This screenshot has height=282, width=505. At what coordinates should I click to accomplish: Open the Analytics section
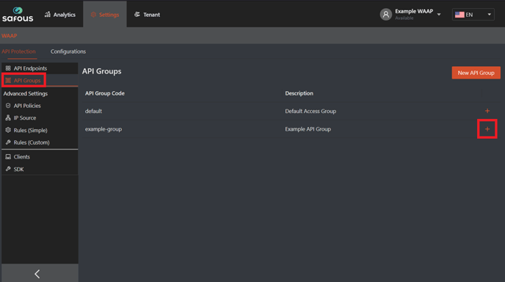pyautogui.click(x=60, y=15)
